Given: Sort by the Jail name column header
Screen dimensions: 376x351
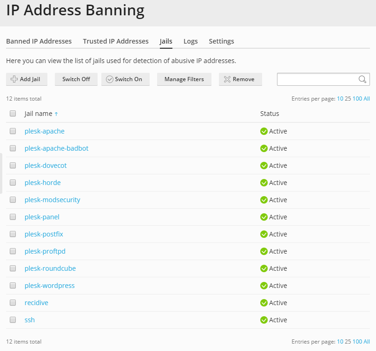Looking at the screenshot, I should coord(39,114).
